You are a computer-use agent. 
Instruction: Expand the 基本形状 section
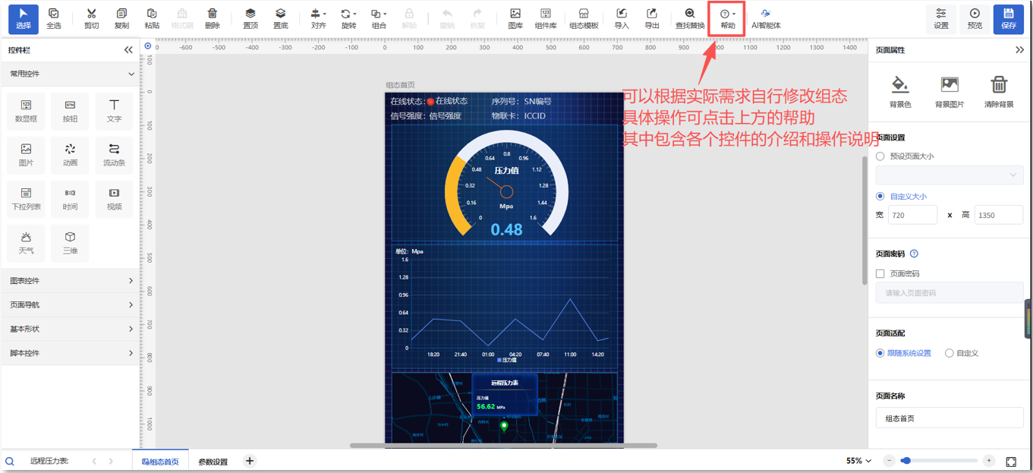(x=70, y=330)
